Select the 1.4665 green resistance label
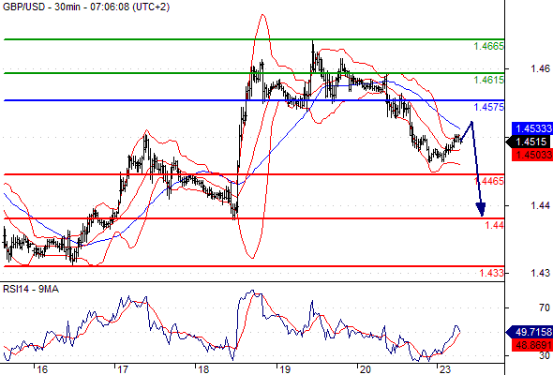The image size is (553, 375). click(488, 46)
